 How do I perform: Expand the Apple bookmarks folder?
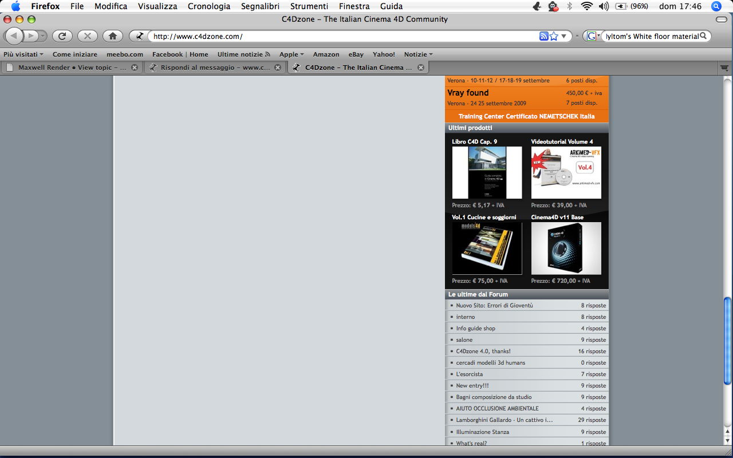pos(291,54)
